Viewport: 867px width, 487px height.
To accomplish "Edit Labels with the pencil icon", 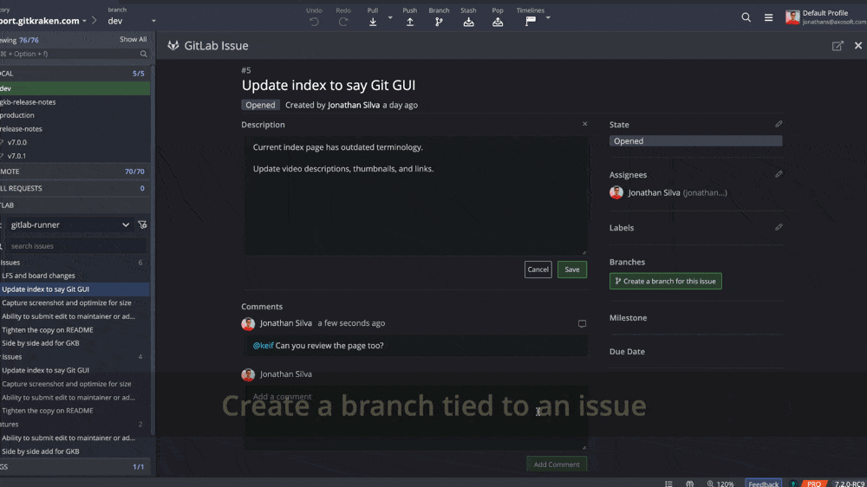I will click(779, 227).
